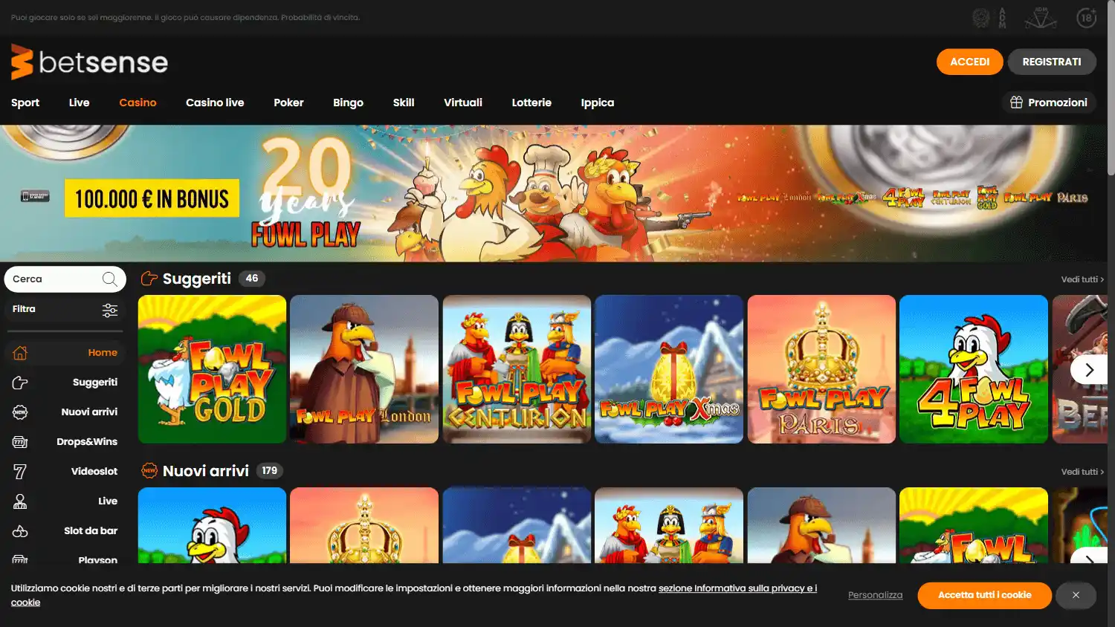Open the filter sliders icon
The height and width of the screenshot is (627, 1115).
pyautogui.click(x=110, y=310)
